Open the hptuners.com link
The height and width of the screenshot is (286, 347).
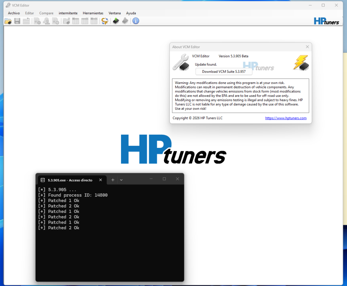click(286, 118)
